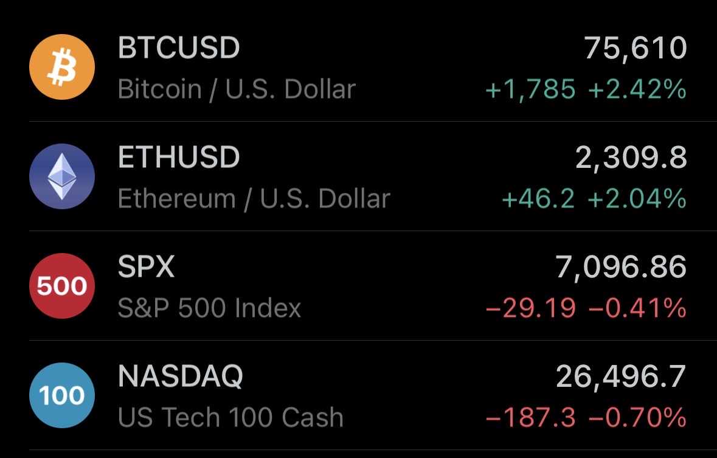The height and width of the screenshot is (458, 717).
Task: Click the −0.41% SPX change percentage
Action: coord(637,308)
